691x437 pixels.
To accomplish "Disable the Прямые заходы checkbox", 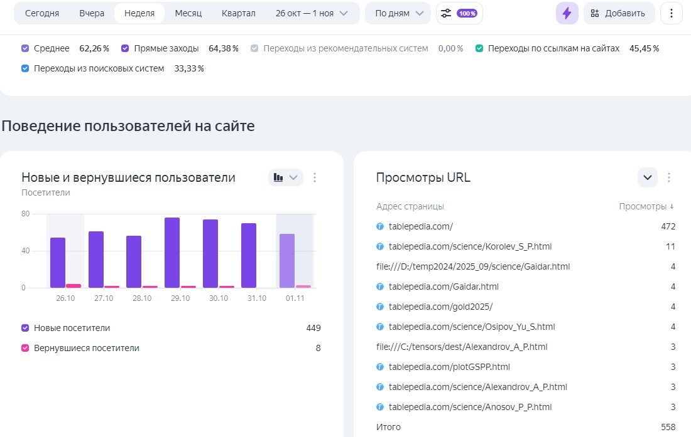I will pyautogui.click(x=125, y=48).
